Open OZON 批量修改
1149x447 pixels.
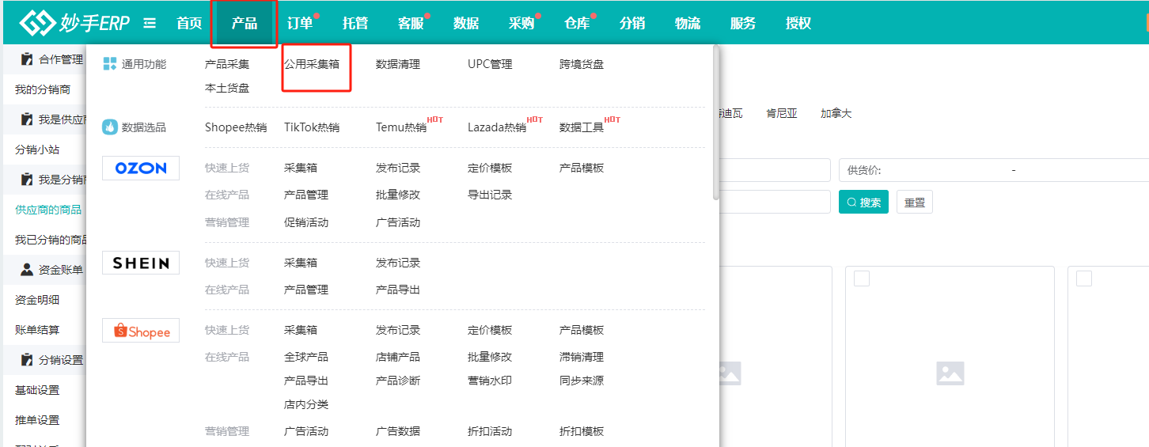(x=398, y=195)
